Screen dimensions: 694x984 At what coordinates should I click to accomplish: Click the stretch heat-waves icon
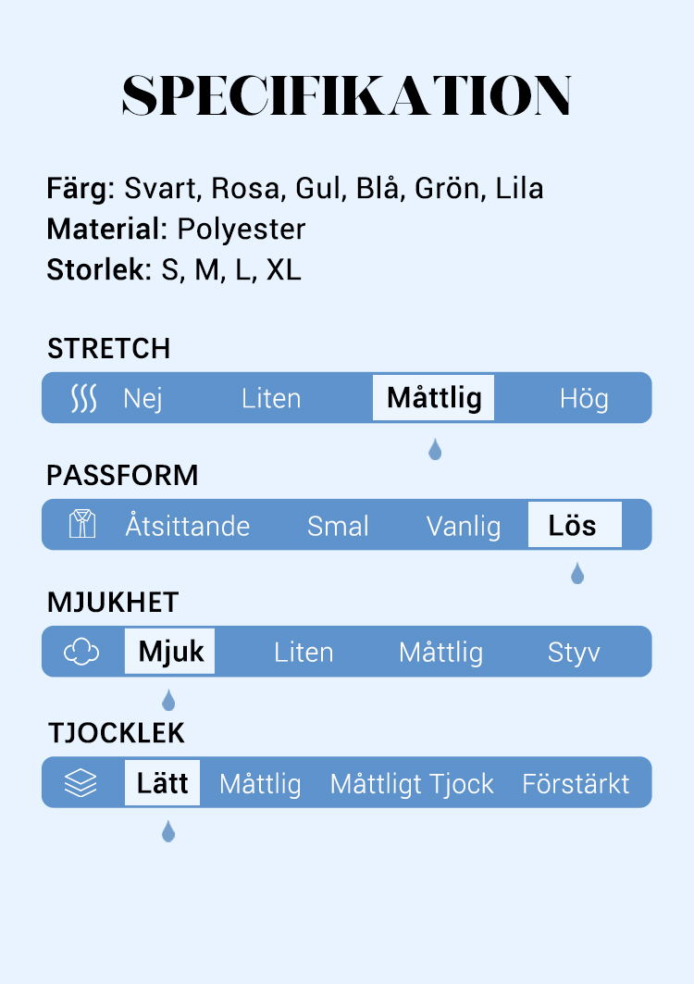pyautogui.click(x=83, y=399)
